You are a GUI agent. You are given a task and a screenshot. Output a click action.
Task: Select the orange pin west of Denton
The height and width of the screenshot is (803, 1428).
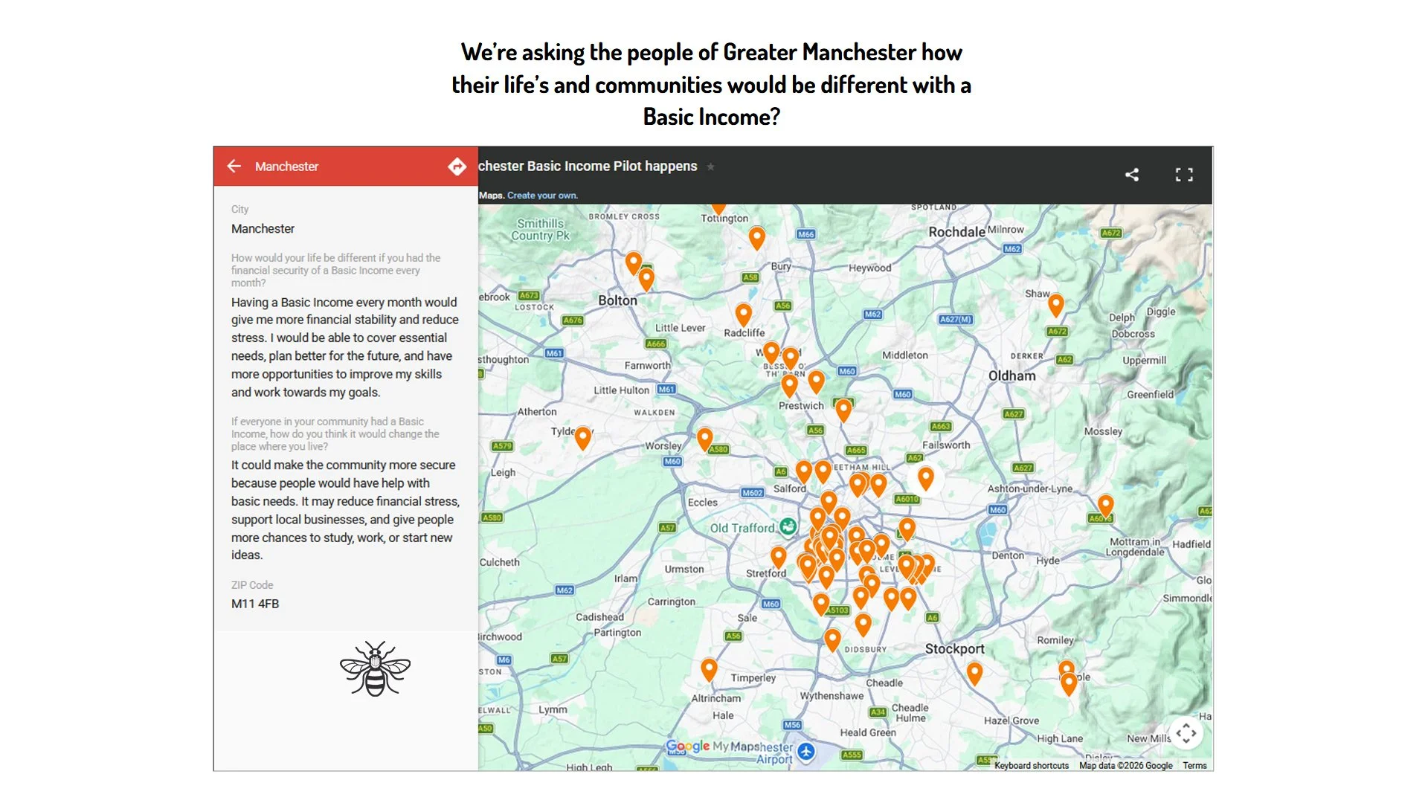(907, 529)
